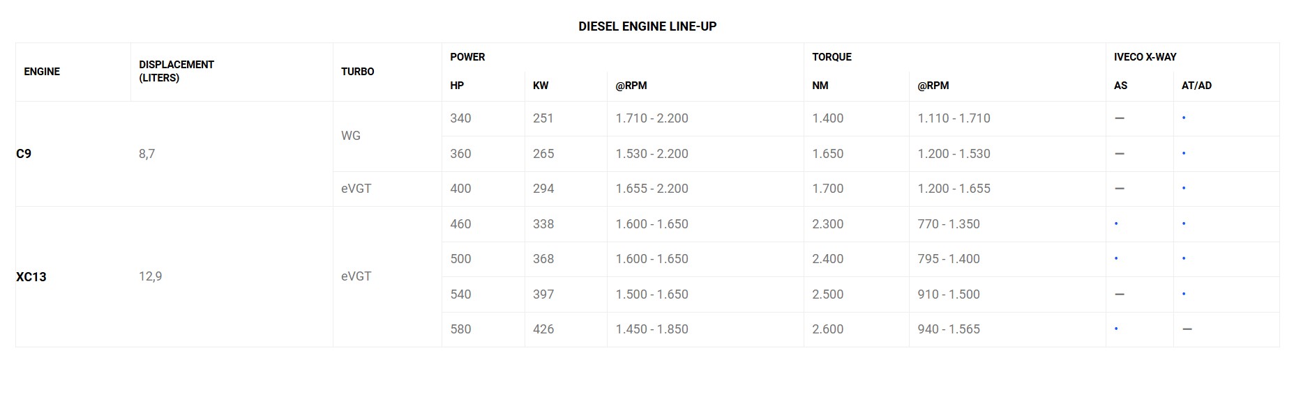
Task: Click the 580 HP power cell
Action: [x=460, y=329]
